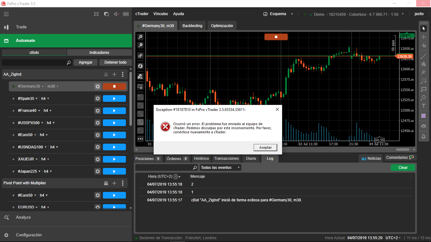Click the Agregar button
The width and height of the screenshot is (431, 242).
(86, 62)
